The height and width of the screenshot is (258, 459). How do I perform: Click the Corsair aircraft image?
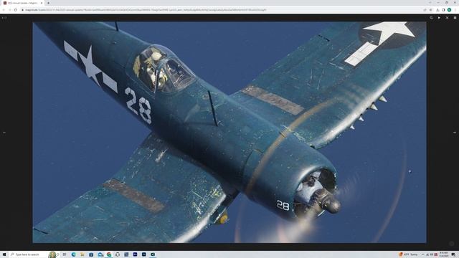tap(229, 132)
